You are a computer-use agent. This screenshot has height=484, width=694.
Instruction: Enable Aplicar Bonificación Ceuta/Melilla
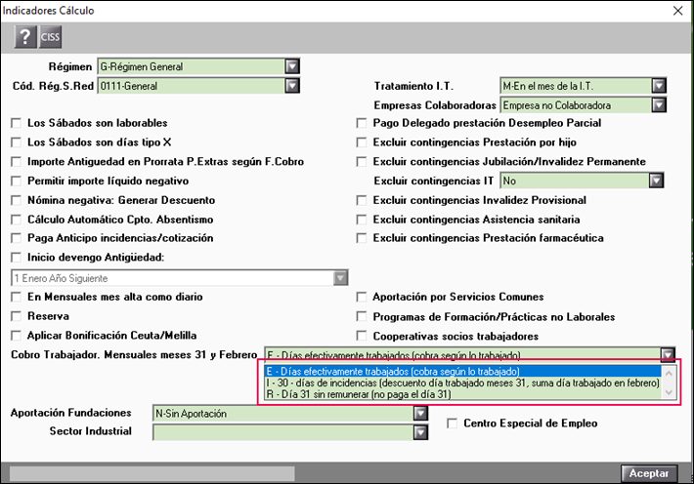pyautogui.click(x=17, y=336)
